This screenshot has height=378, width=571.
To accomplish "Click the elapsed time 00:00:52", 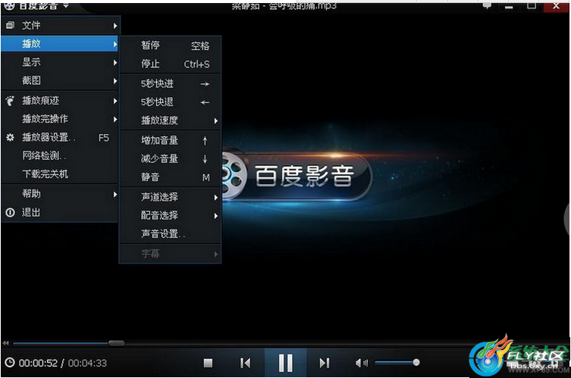I will pyautogui.click(x=38, y=363).
